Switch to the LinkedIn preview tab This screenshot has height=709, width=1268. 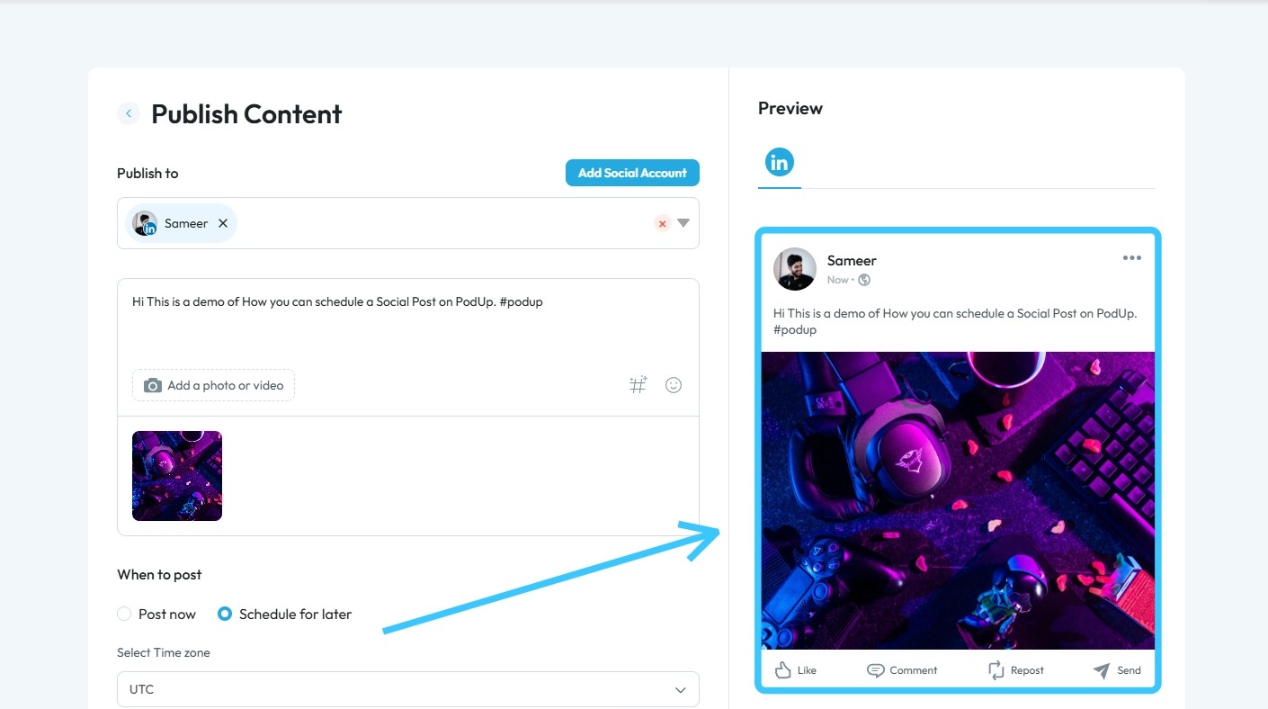[779, 163]
